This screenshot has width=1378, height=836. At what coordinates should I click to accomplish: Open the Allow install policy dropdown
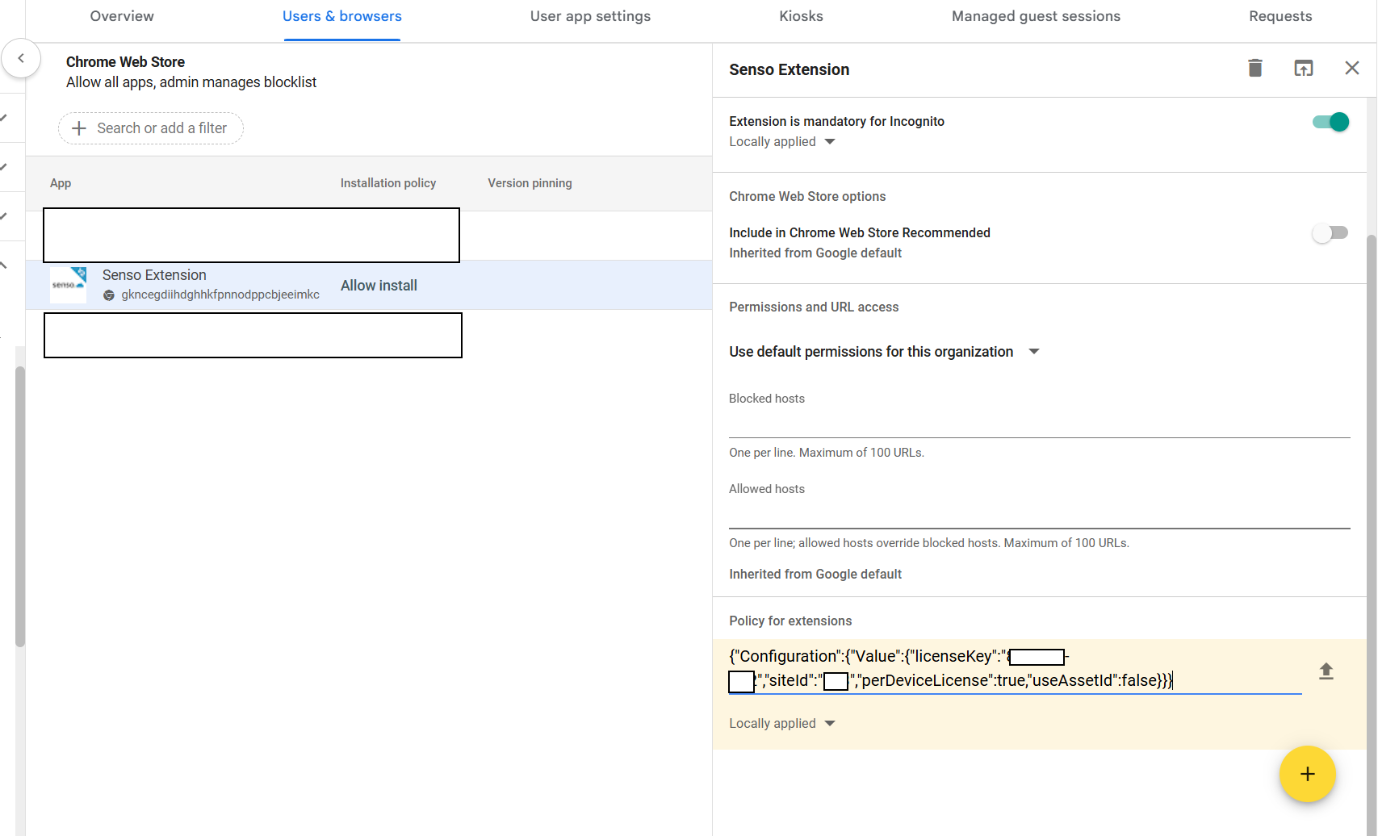379,286
